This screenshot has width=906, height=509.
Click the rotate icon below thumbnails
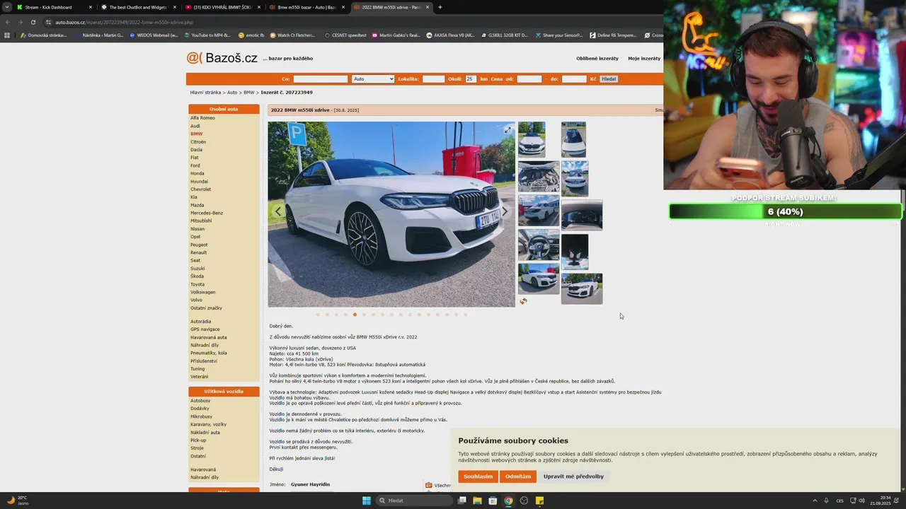(523, 301)
